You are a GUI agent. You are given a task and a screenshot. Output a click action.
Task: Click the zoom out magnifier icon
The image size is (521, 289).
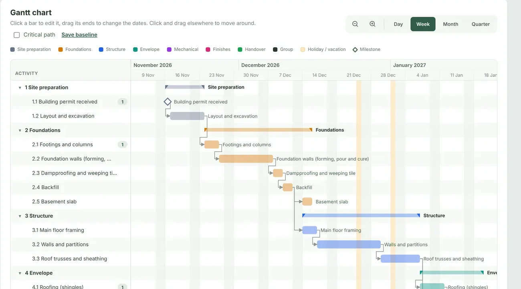click(x=355, y=24)
